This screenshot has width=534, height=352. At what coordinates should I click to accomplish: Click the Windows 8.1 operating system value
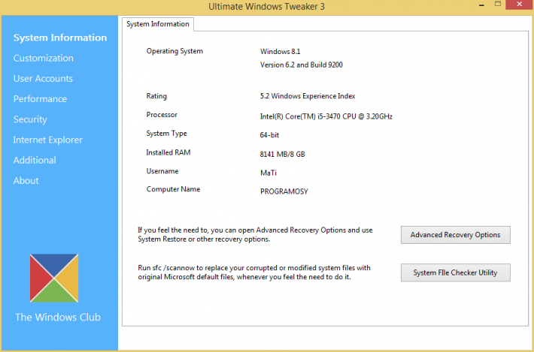281,52
